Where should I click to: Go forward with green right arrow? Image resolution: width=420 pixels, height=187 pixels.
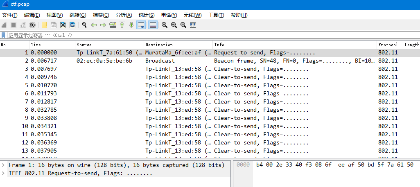tap(103, 25)
